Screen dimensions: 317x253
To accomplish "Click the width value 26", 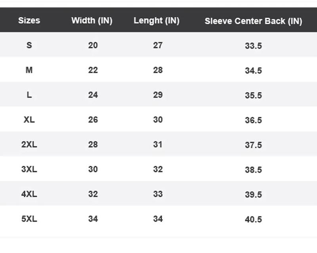I will 93,120.
